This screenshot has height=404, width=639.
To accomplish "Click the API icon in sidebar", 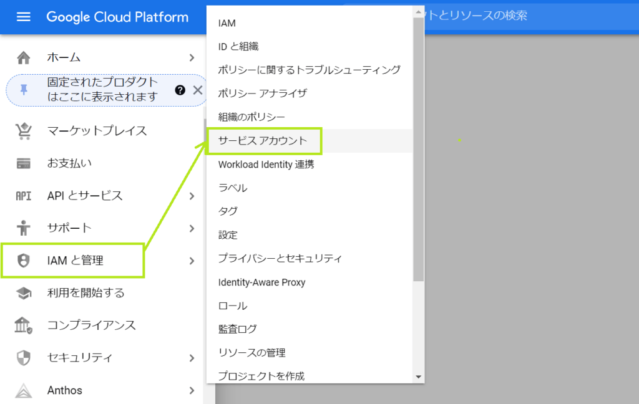I will 24,196.
